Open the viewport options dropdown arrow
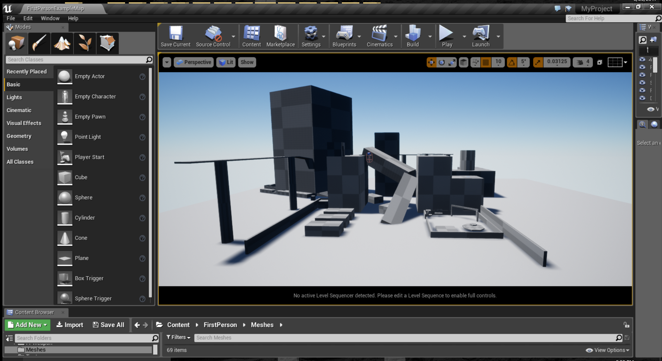Image resolution: width=662 pixels, height=361 pixels. 167,62
